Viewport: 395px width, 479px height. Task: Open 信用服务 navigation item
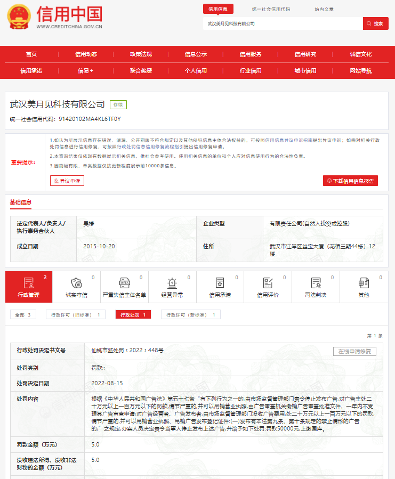[251, 54]
